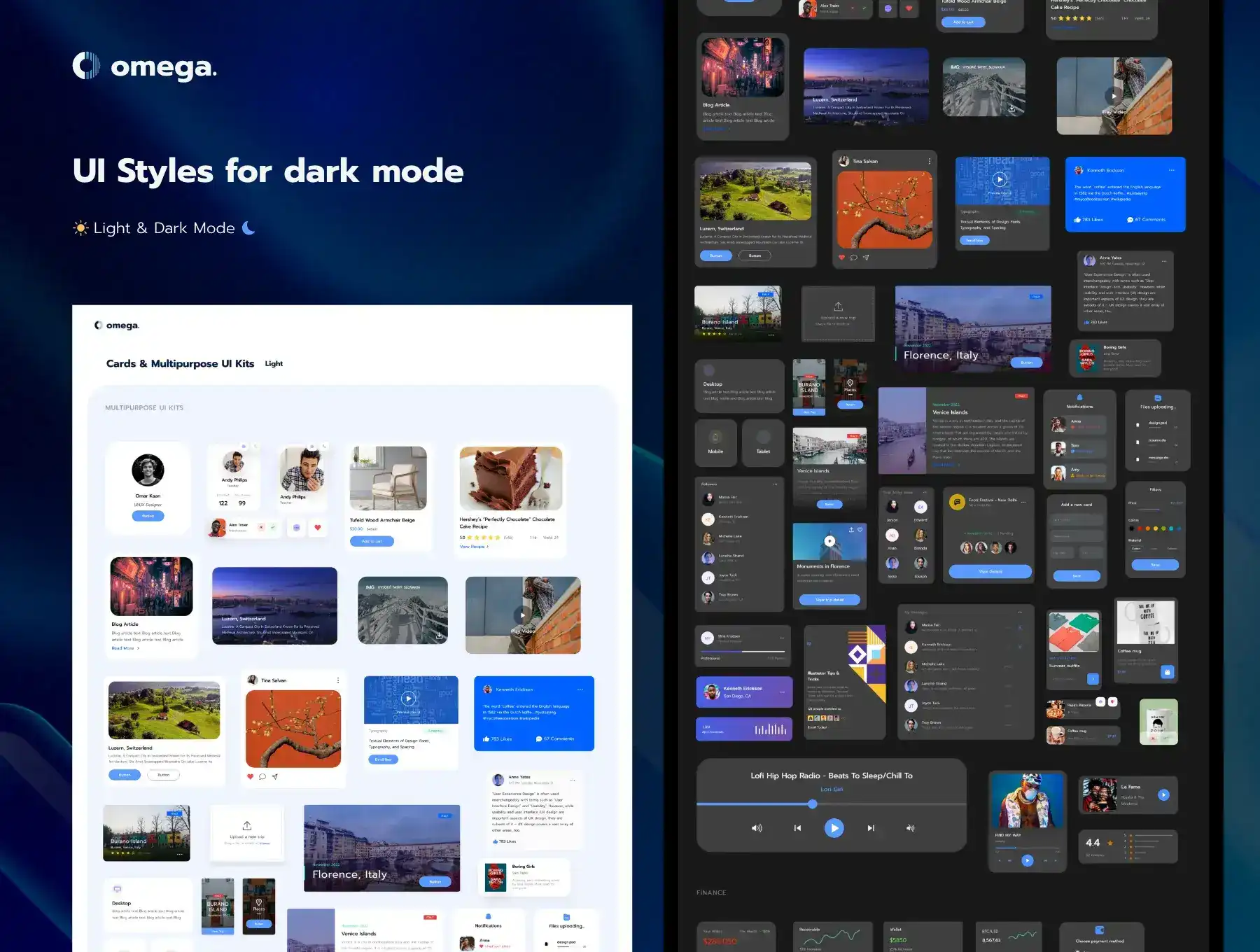The width and height of the screenshot is (1260, 952).
Task: Toggle the green accept check on Alex Treier card
Action: pyautogui.click(x=273, y=527)
